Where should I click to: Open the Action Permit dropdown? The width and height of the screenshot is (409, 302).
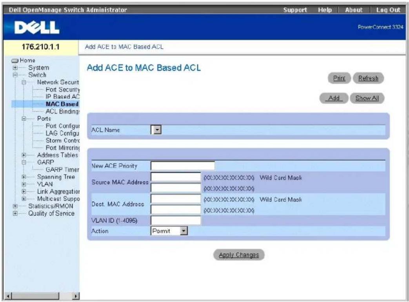click(x=184, y=231)
